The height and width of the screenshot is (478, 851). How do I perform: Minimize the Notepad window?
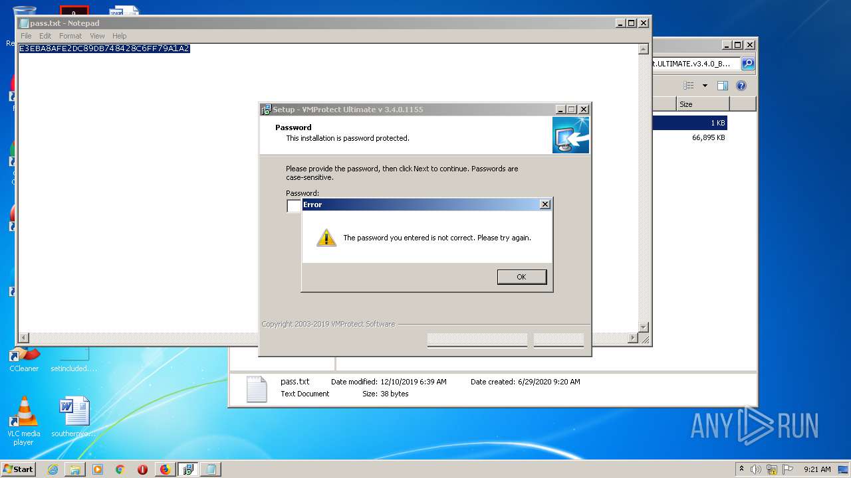(620, 23)
